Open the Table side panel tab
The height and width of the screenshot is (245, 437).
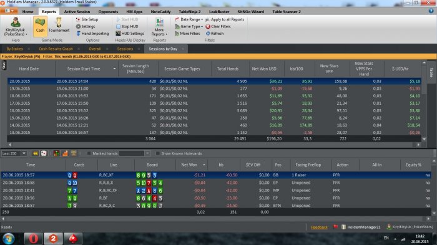(x=431, y=72)
